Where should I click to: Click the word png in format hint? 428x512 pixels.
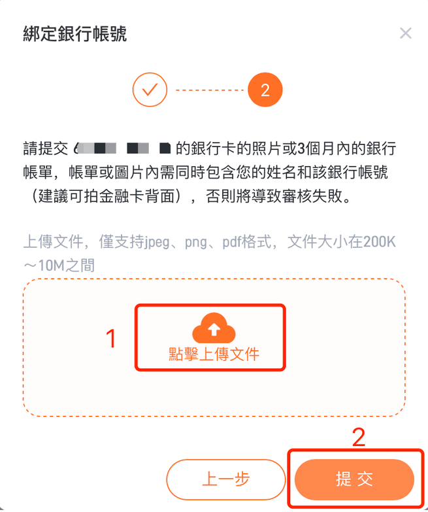click(196, 243)
